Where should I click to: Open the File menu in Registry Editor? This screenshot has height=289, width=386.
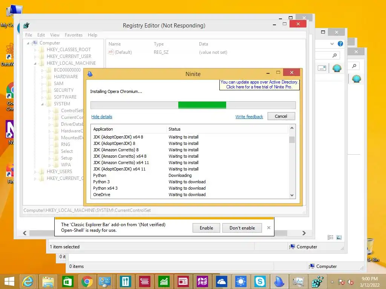pyautogui.click(x=29, y=35)
